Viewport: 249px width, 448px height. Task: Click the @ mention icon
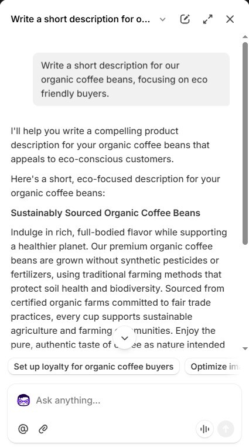[23, 429]
